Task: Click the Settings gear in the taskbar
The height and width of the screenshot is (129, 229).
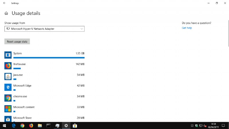Action: [66, 126]
